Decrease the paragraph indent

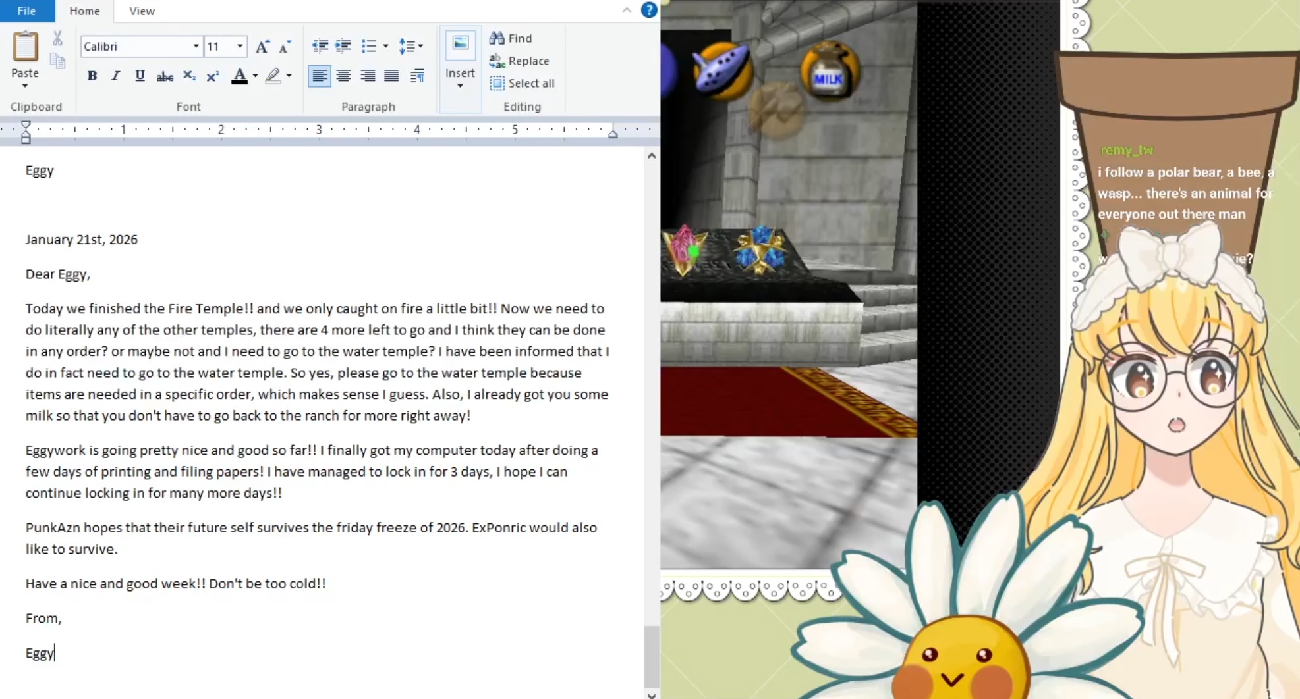pos(320,46)
